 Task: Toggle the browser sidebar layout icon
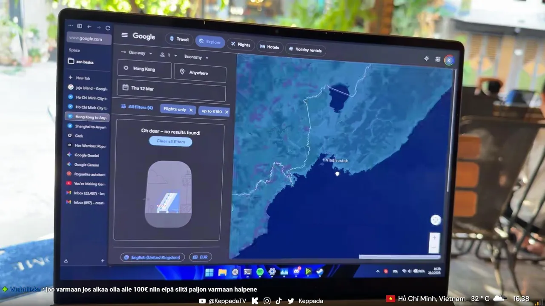80,26
